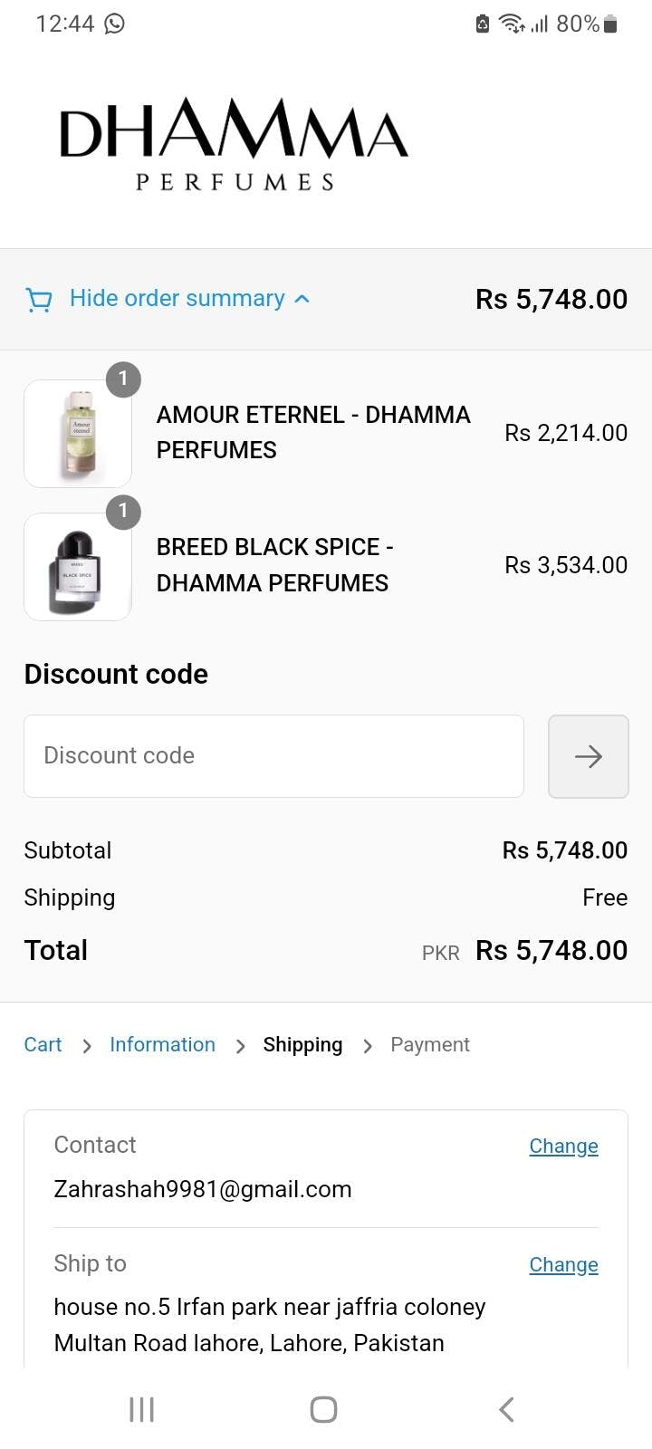The width and height of the screenshot is (652, 1449).
Task: Open the Breed Black Spice thumbnail
Action: [78, 567]
